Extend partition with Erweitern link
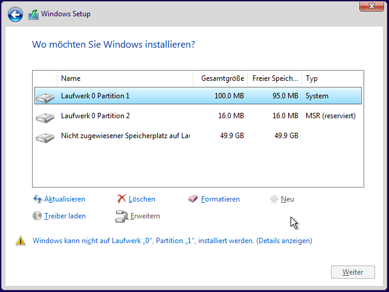389x292 pixels. tap(145, 216)
